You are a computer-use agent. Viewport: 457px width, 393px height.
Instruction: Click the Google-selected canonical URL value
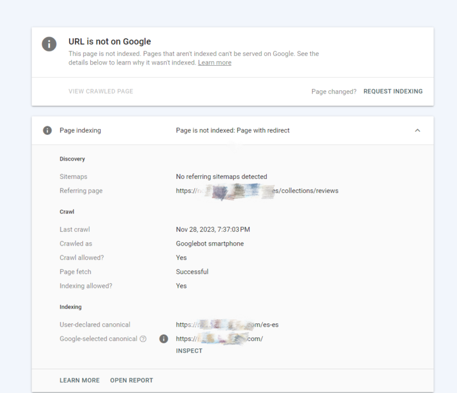219,339
